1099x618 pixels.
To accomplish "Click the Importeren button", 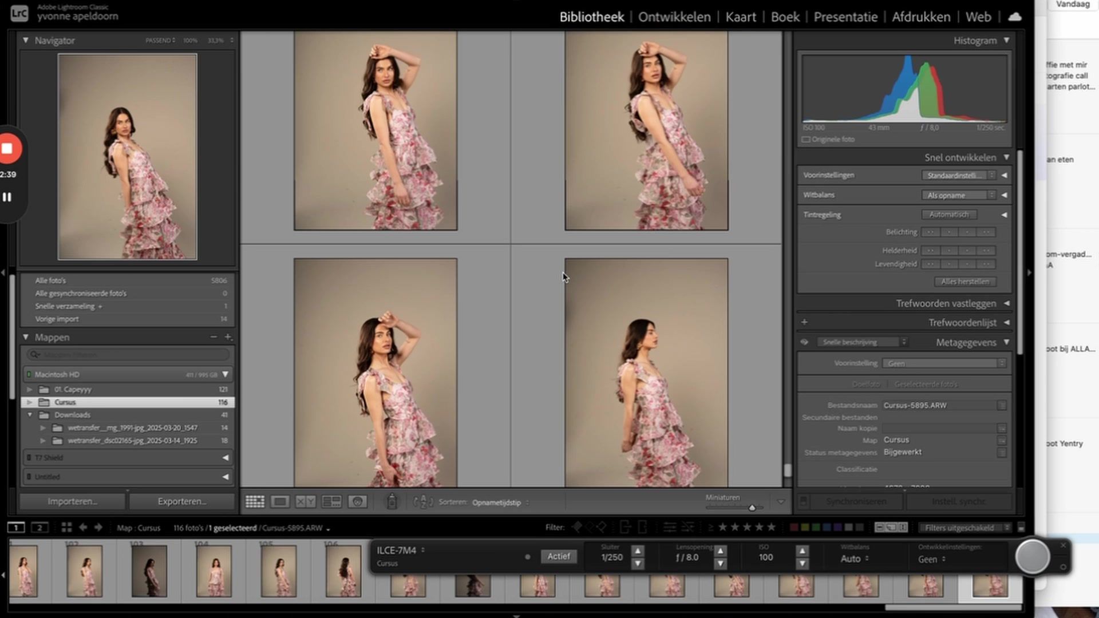I will [72, 501].
